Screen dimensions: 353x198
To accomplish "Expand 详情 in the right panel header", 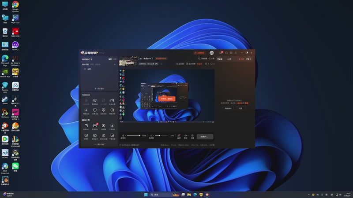I will pos(248,59).
